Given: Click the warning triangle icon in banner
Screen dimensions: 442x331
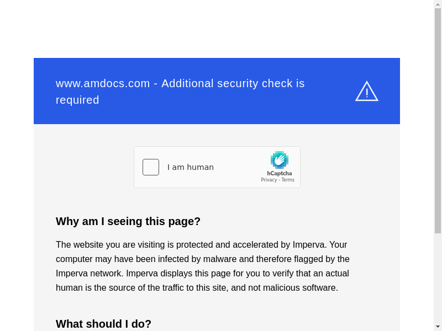Looking at the screenshot, I should click(x=366, y=92).
